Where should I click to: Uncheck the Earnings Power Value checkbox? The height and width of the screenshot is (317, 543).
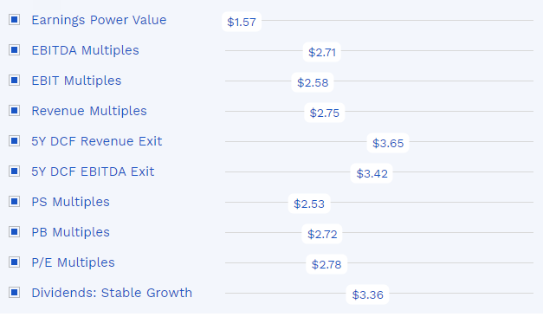[14, 19]
